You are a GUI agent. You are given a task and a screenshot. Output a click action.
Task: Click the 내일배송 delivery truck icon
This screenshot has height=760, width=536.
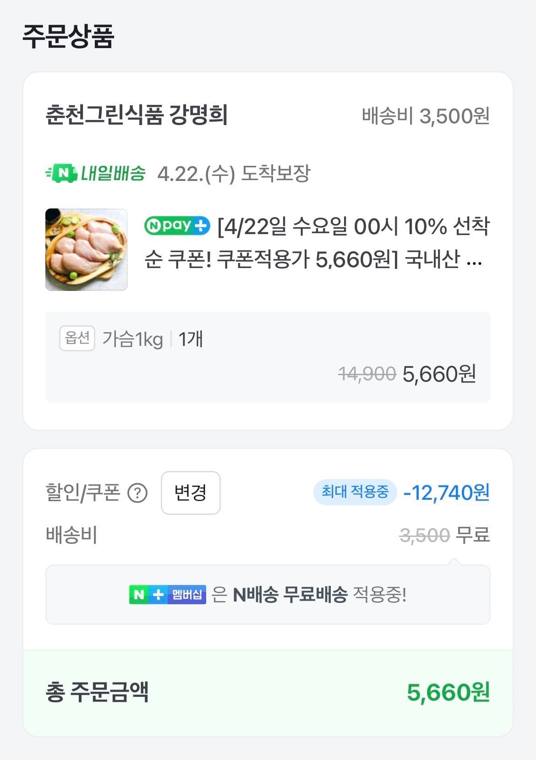click(61, 174)
